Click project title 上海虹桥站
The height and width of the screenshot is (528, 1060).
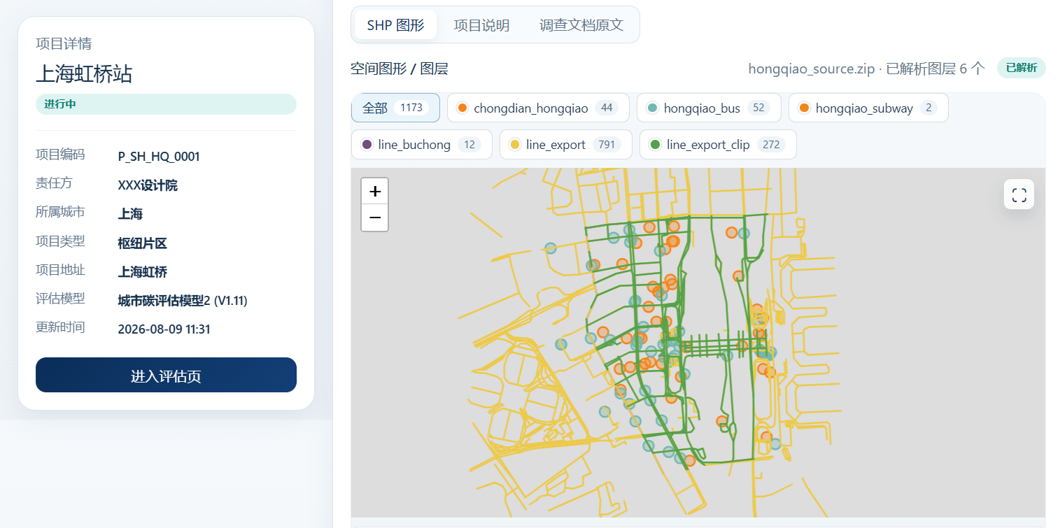point(84,74)
